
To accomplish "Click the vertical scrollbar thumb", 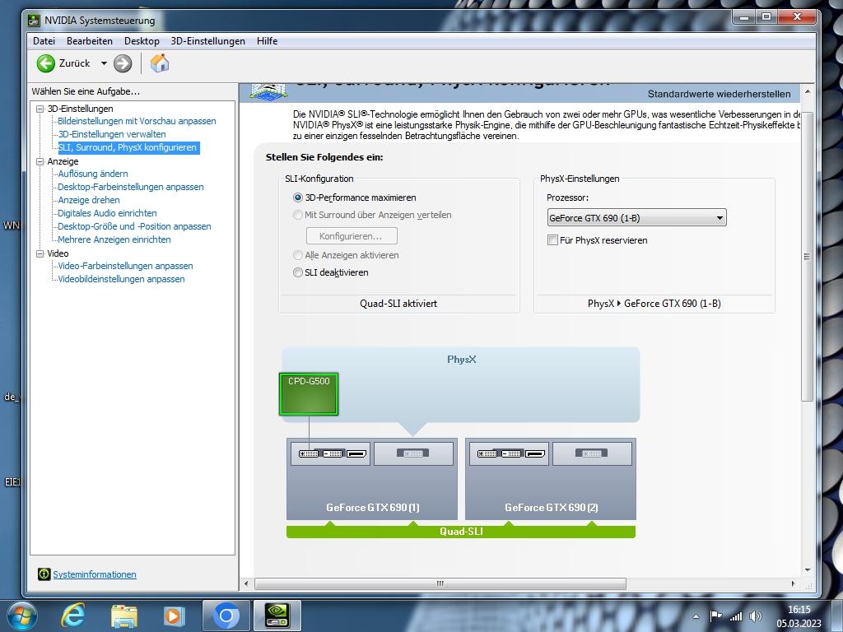I will point(807,257).
